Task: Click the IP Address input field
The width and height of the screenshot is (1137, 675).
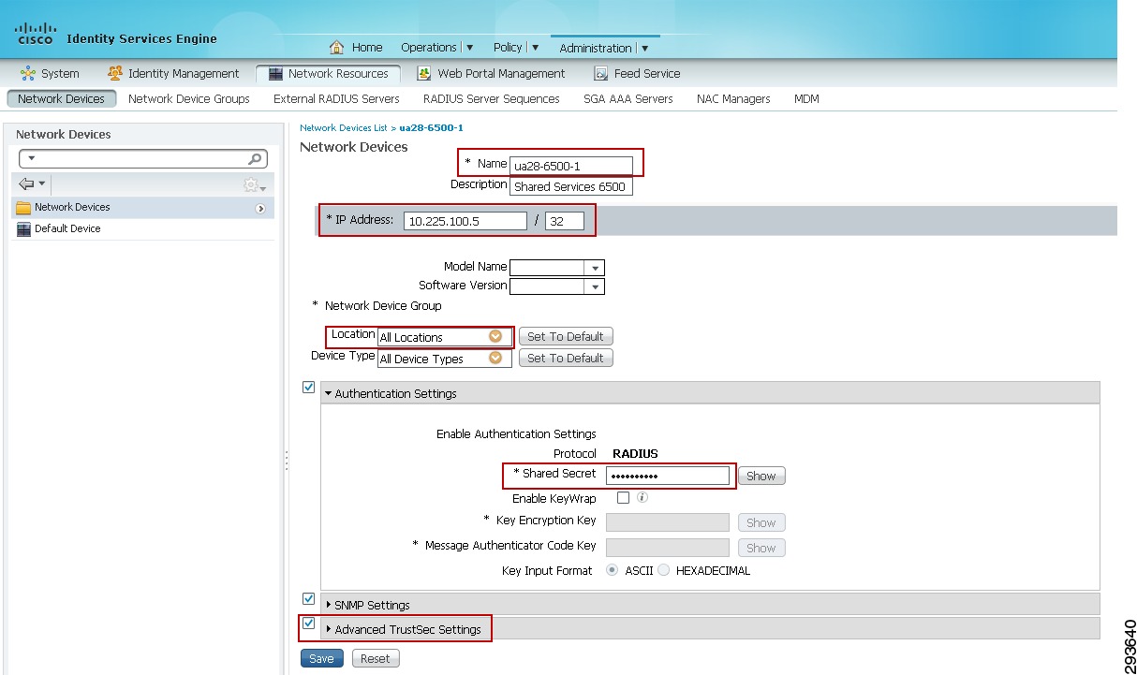Action: [x=465, y=221]
